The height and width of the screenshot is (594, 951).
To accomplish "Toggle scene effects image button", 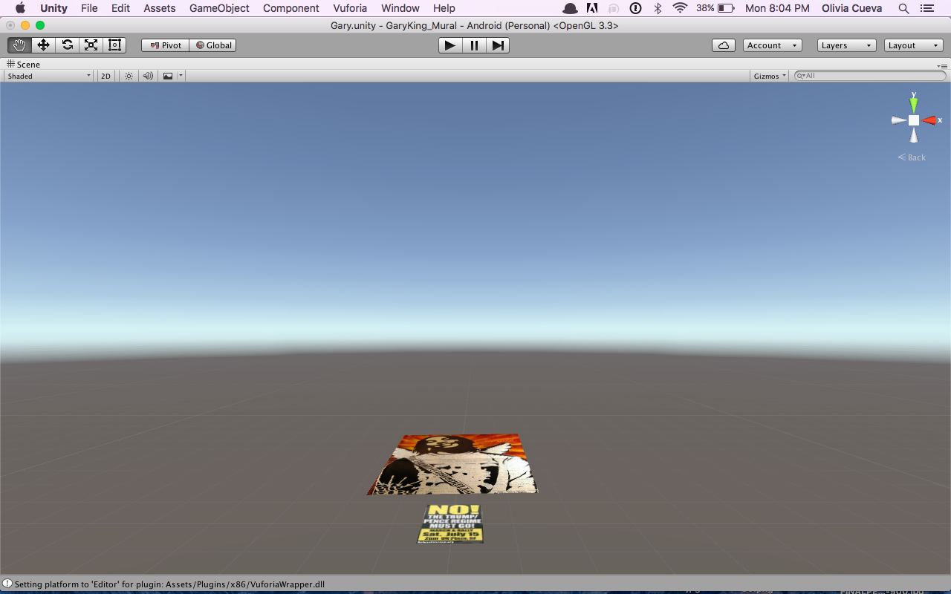I will coord(168,76).
